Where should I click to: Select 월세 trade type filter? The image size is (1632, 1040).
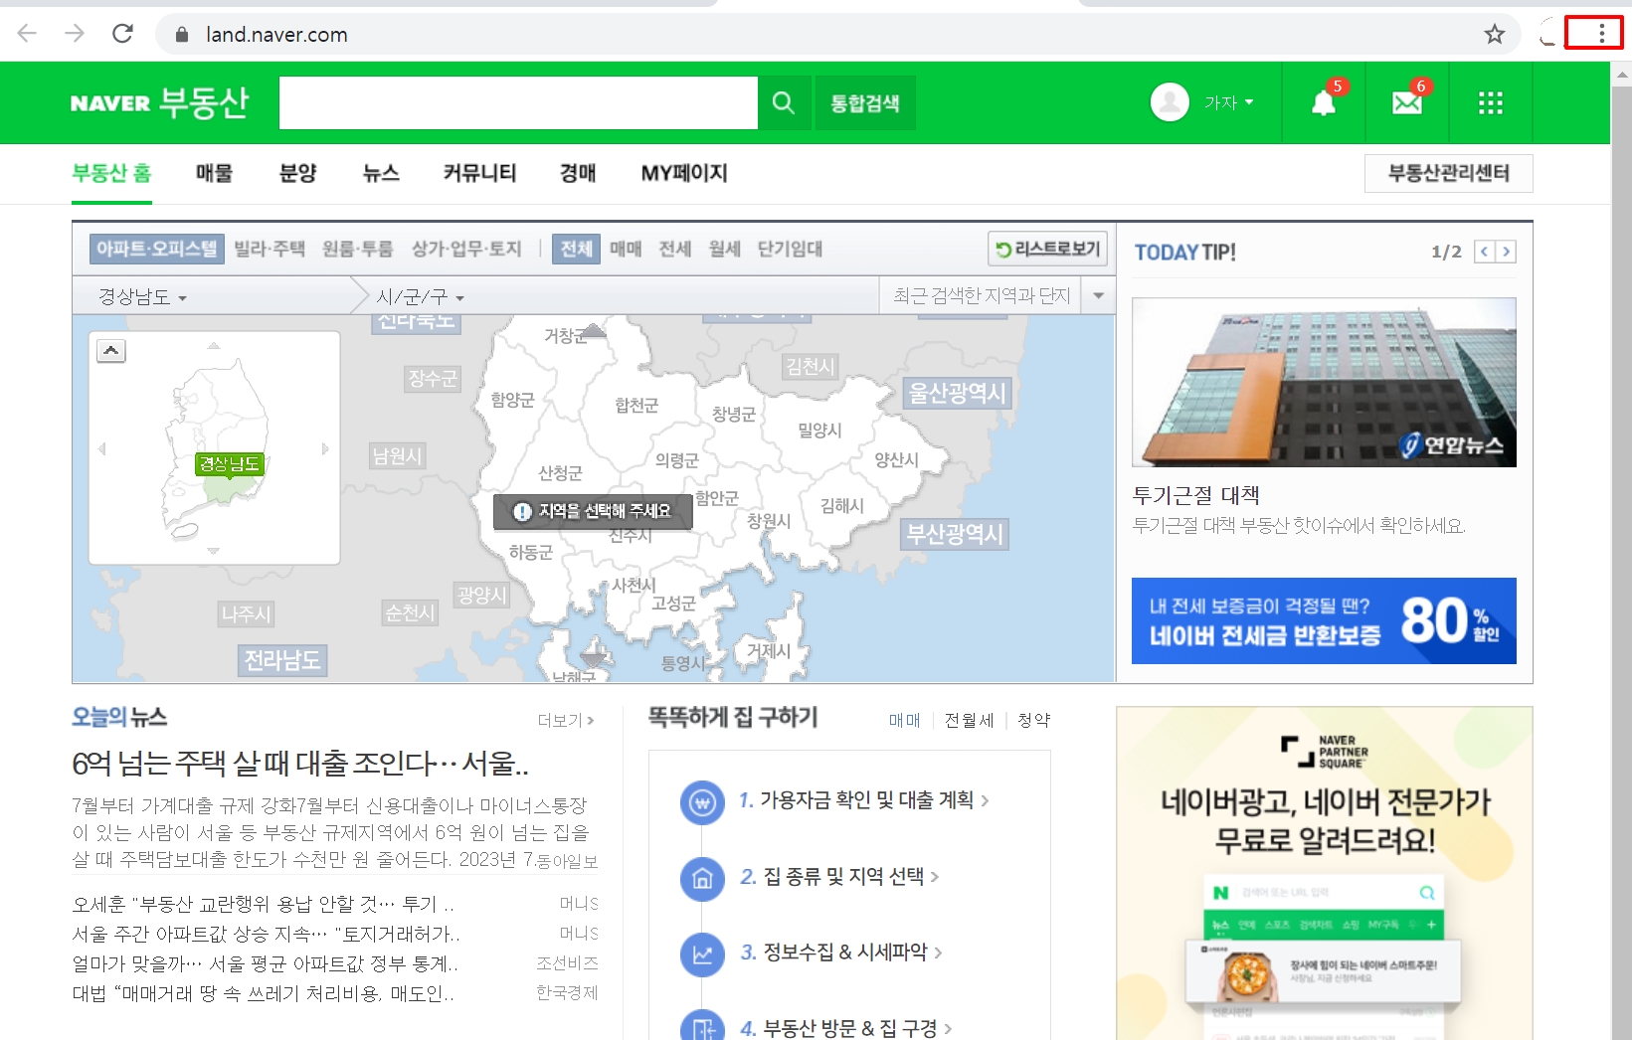pos(725,249)
